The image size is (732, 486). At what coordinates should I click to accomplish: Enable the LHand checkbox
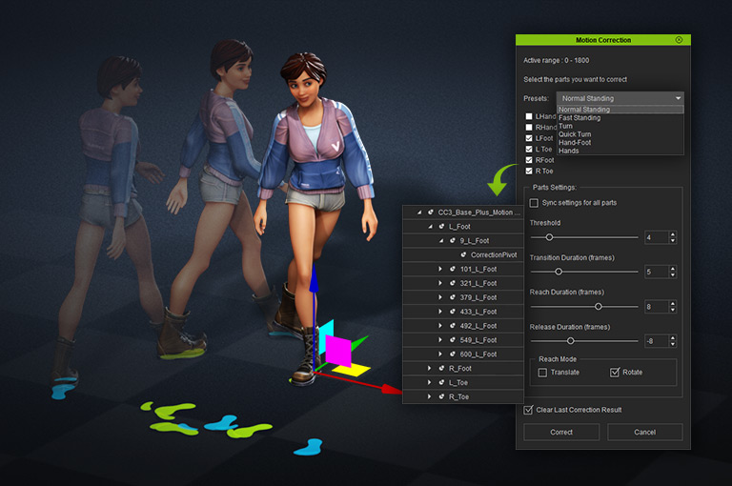click(529, 116)
